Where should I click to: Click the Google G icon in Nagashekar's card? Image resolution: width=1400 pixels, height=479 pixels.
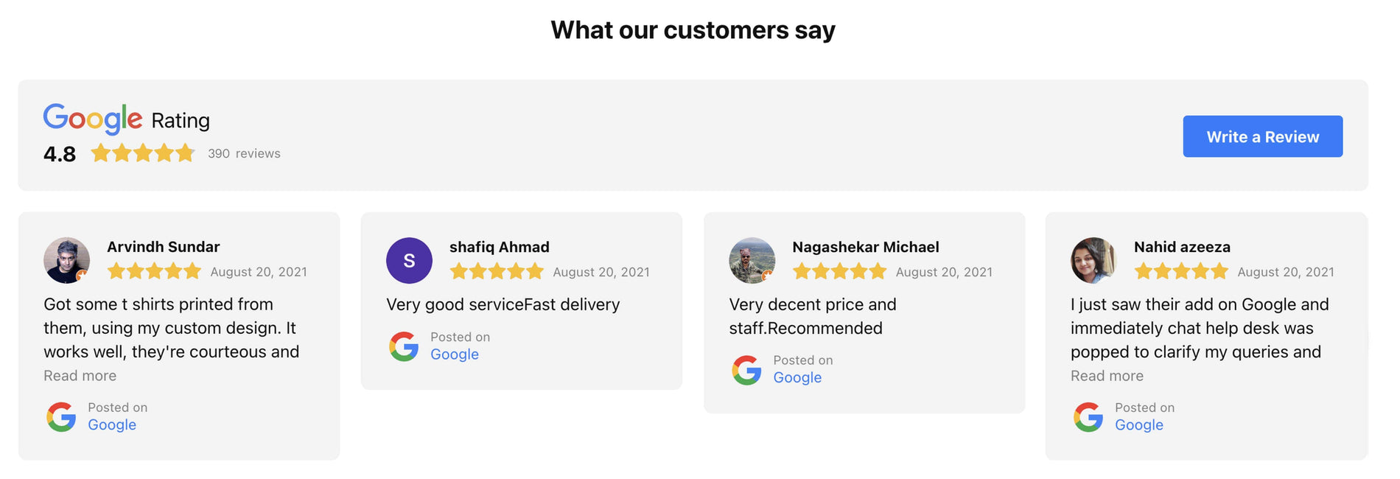(746, 370)
